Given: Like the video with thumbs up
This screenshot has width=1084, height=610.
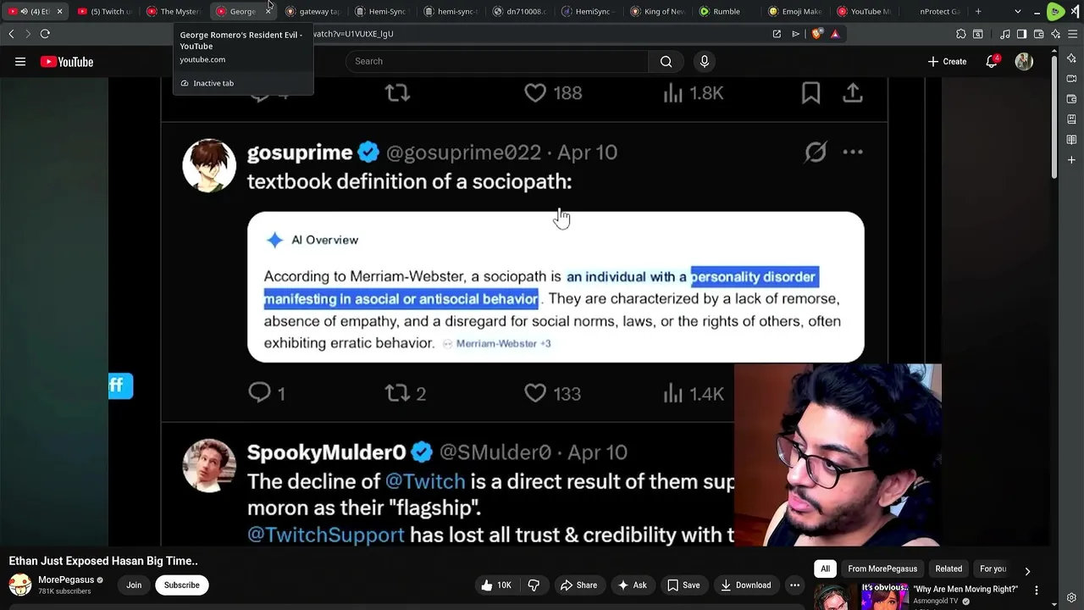Looking at the screenshot, I should point(496,585).
